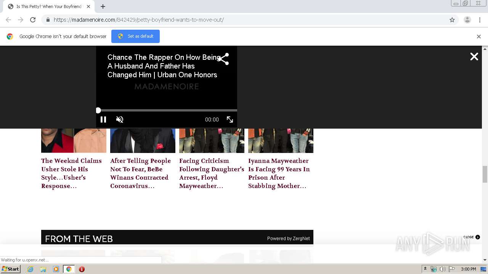Open the BeBe Winans Contracted Coronavirus article

(x=140, y=174)
